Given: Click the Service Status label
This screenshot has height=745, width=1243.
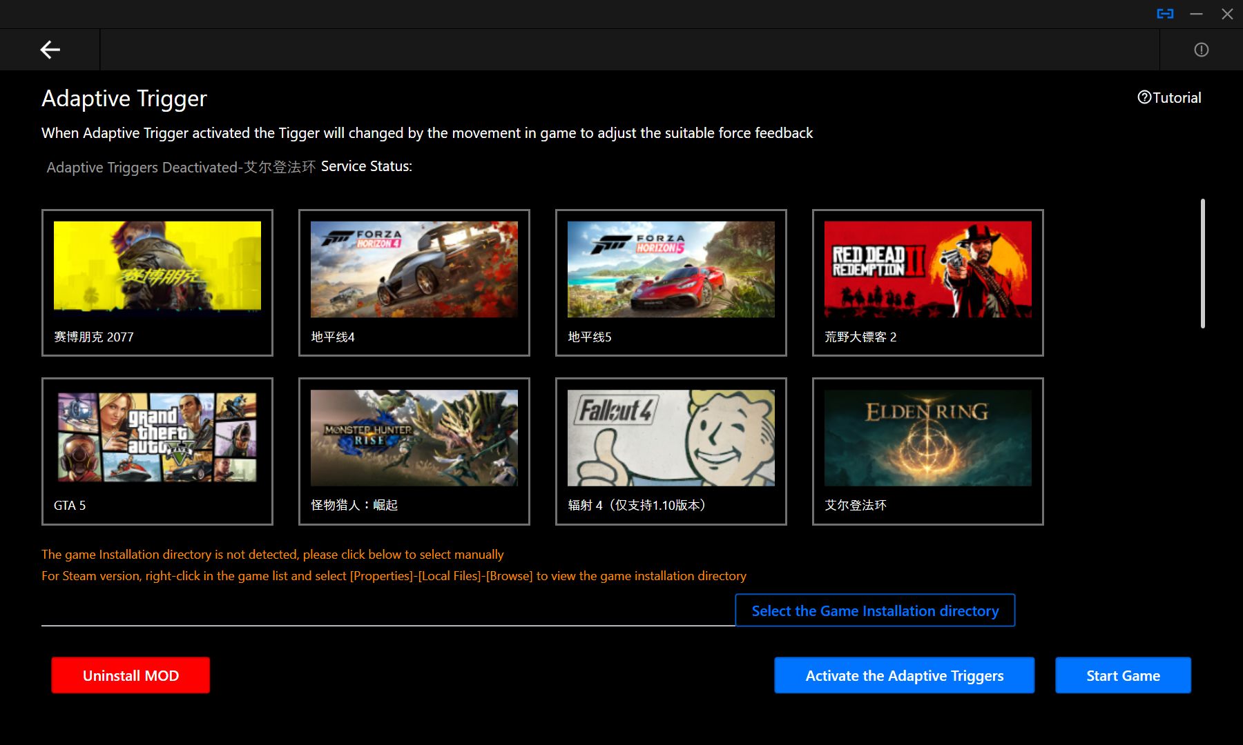Looking at the screenshot, I should tap(367, 166).
